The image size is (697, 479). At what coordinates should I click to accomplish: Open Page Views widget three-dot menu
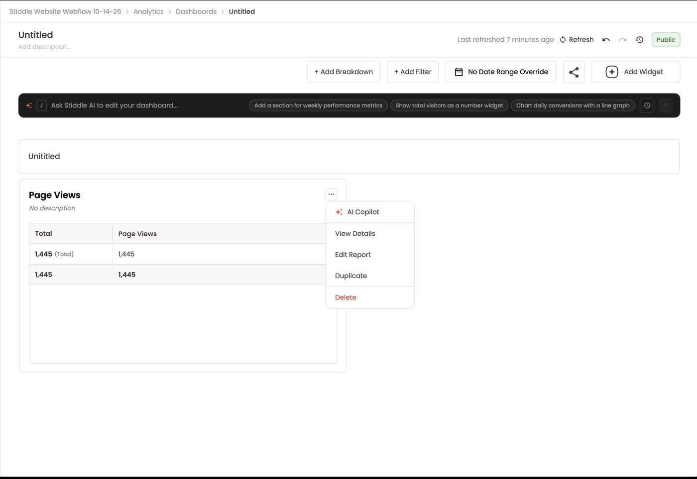(x=331, y=194)
